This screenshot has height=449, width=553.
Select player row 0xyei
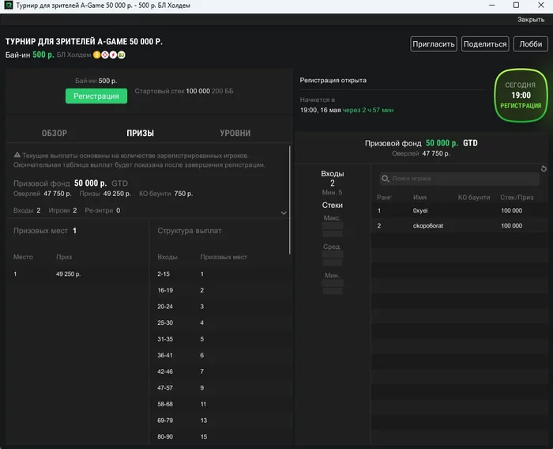pyautogui.click(x=459, y=210)
